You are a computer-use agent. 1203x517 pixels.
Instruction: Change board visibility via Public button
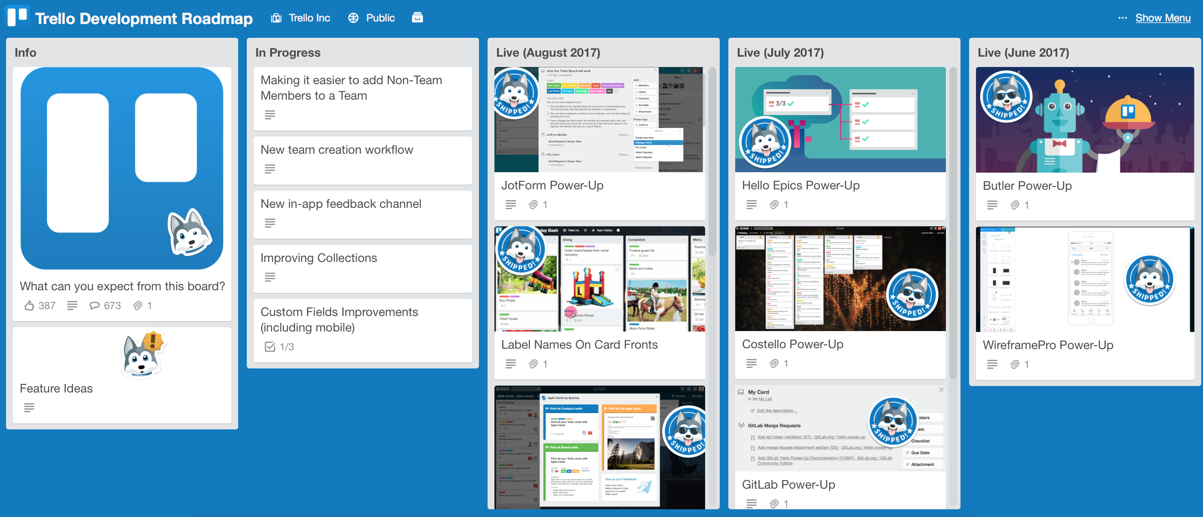pos(380,18)
